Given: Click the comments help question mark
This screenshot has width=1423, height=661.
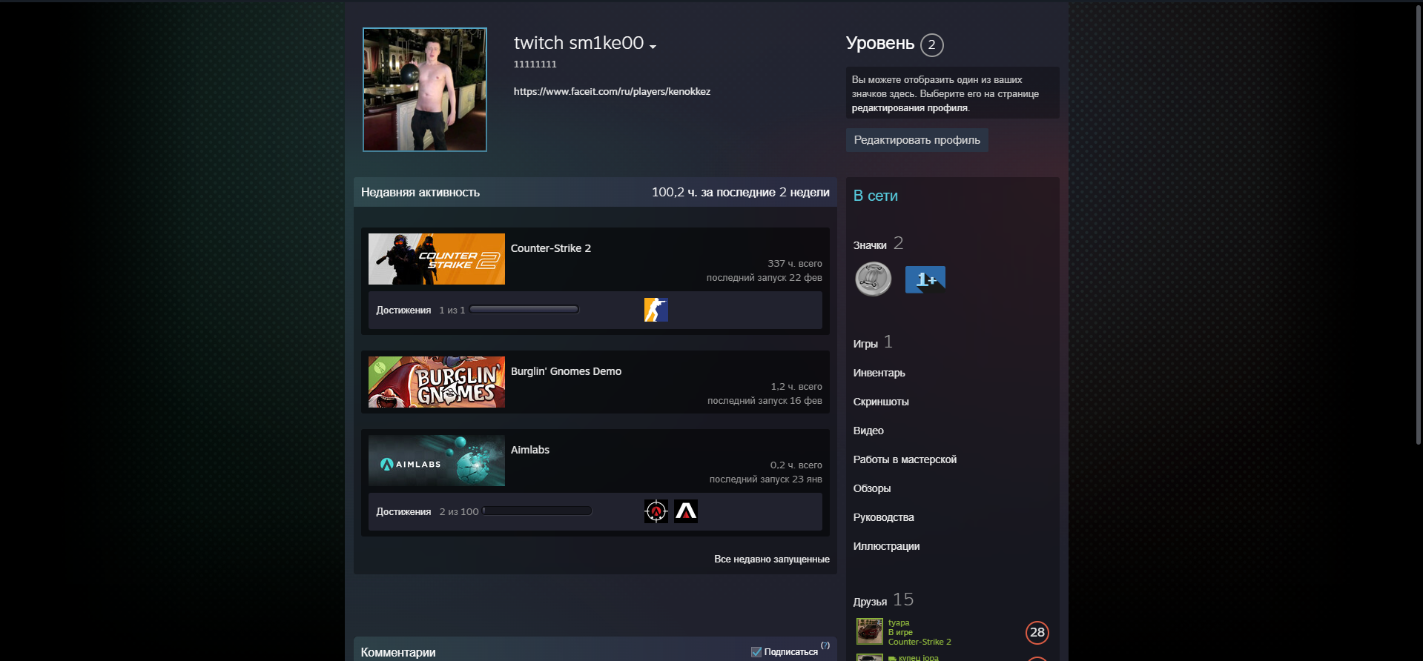Looking at the screenshot, I should point(825,645).
